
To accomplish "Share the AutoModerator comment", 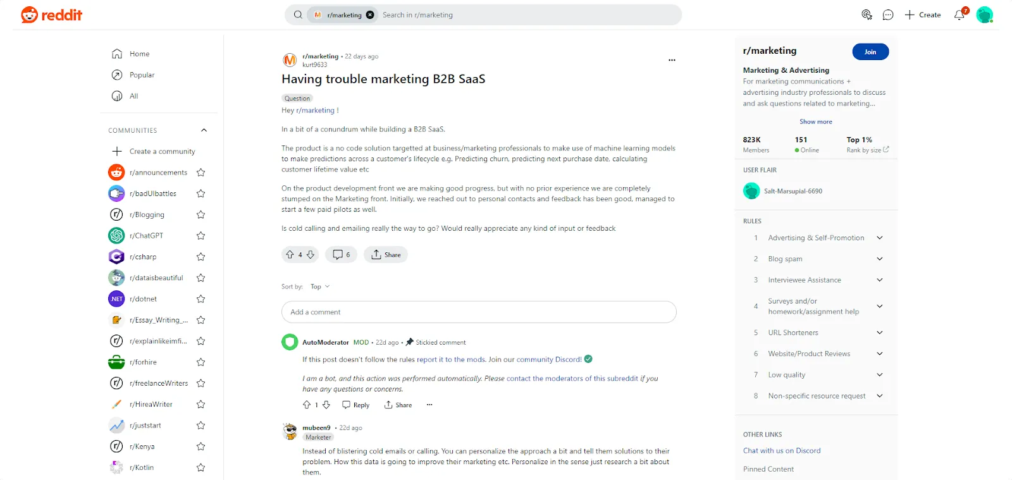I will pos(398,405).
